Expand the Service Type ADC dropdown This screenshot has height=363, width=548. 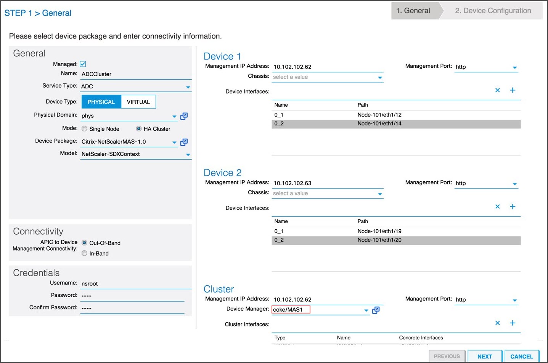[x=136, y=86]
